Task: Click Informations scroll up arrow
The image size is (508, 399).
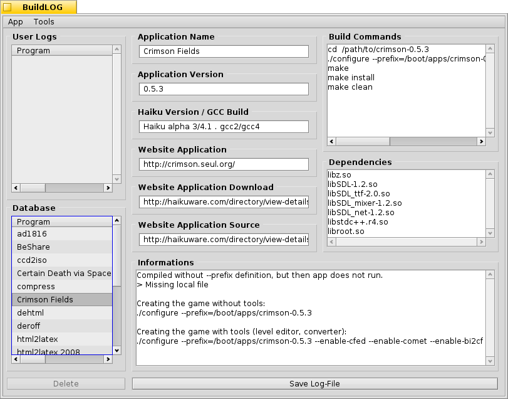Action: pyautogui.click(x=490, y=274)
